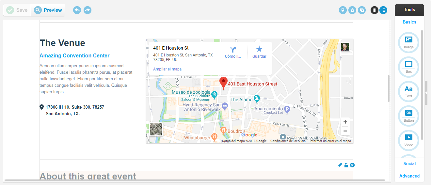Click the tools panel scrollbar
Image resolution: width=431 pixels, height=185 pixels.
pos(422,85)
